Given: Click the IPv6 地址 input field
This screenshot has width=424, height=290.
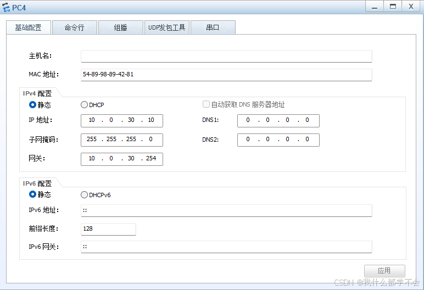Looking at the screenshot, I should (x=226, y=210).
